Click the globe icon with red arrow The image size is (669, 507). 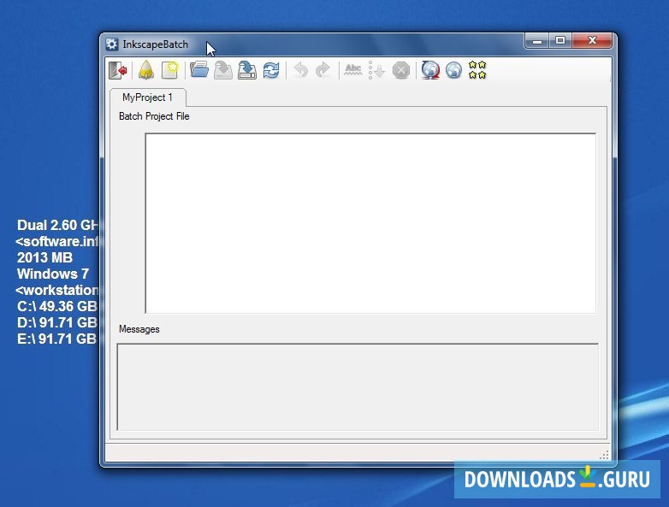[430, 70]
